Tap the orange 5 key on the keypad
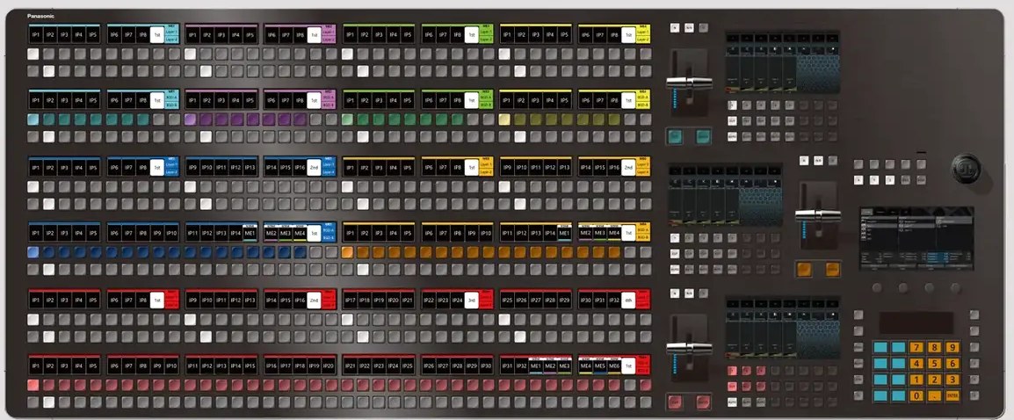This screenshot has height=420, width=1014. click(934, 363)
